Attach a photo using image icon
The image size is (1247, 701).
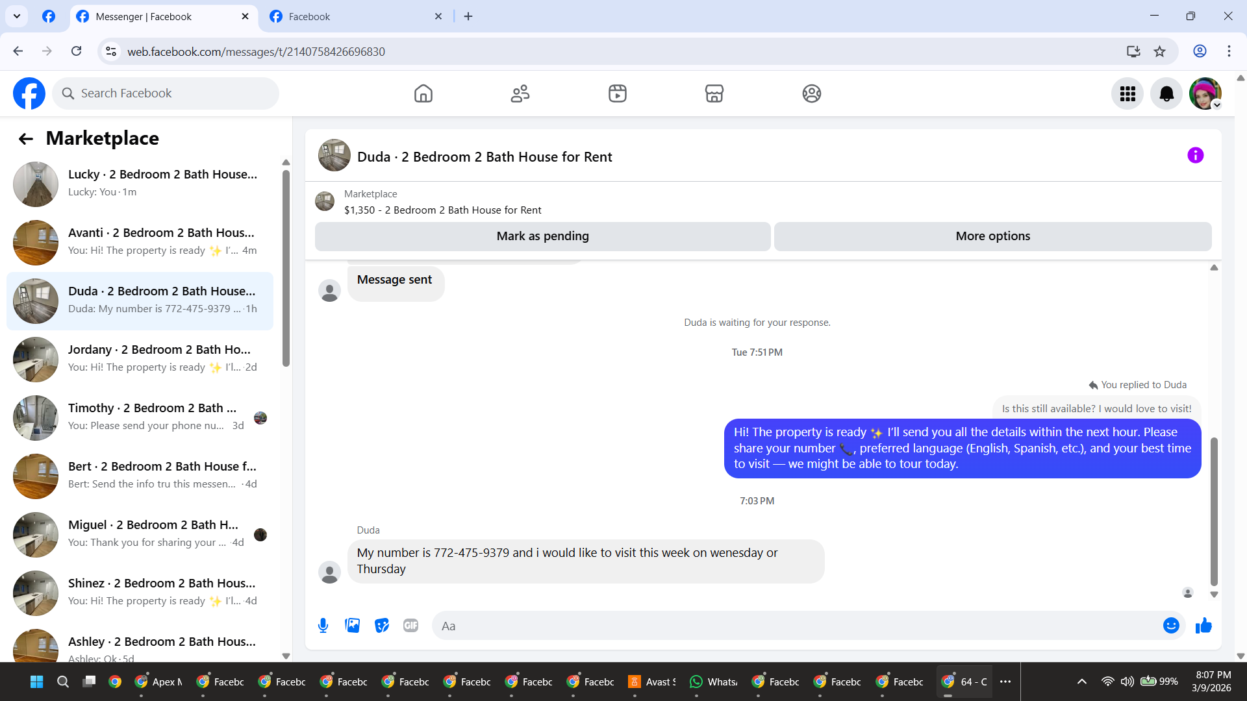[x=352, y=626]
